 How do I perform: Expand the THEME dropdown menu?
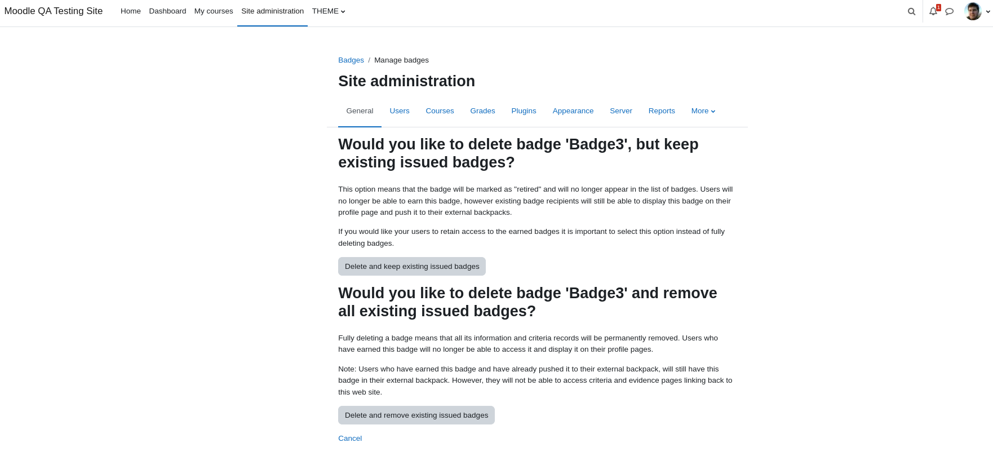[x=329, y=11]
